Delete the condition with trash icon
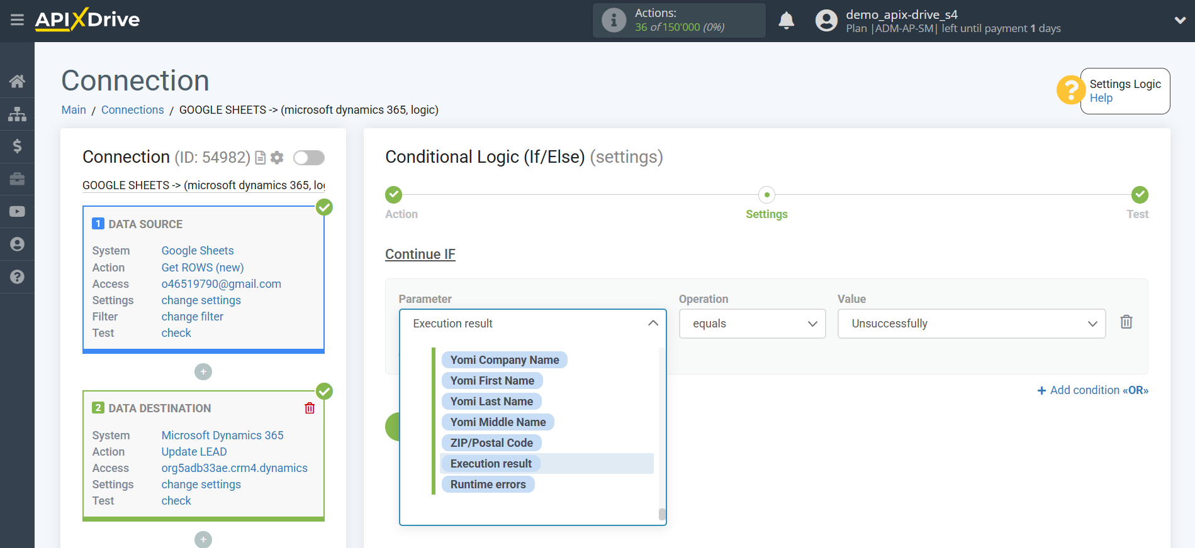 1126,322
